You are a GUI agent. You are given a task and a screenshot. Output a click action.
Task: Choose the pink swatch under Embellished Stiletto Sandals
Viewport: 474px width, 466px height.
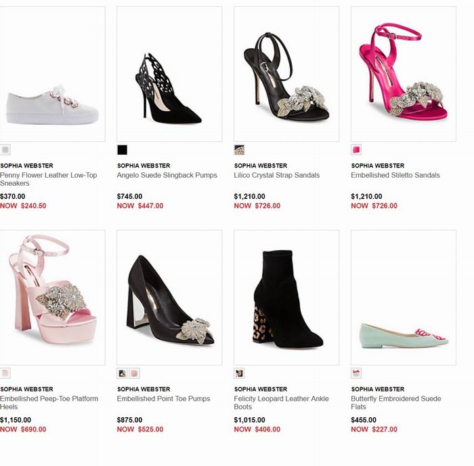(x=356, y=150)
